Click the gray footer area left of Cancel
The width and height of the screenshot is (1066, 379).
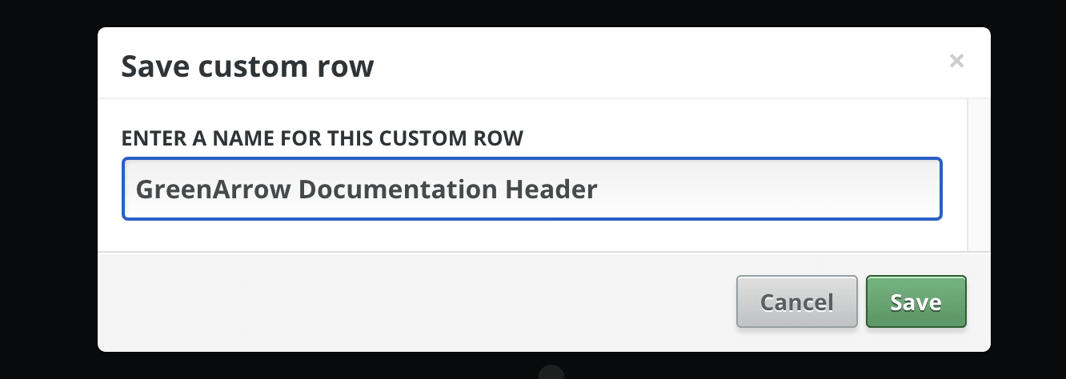[x=400, y=301]
